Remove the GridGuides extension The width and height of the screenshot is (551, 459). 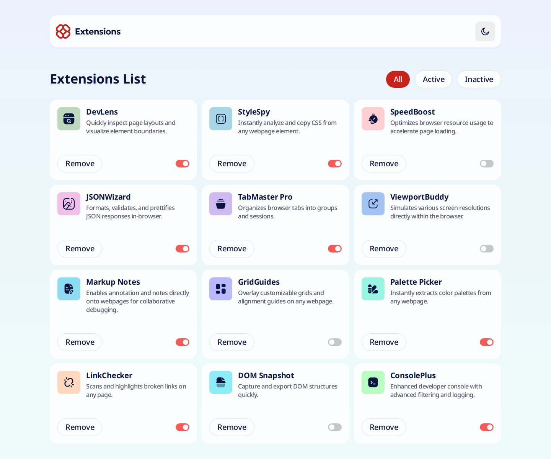[x=231, y=342]
